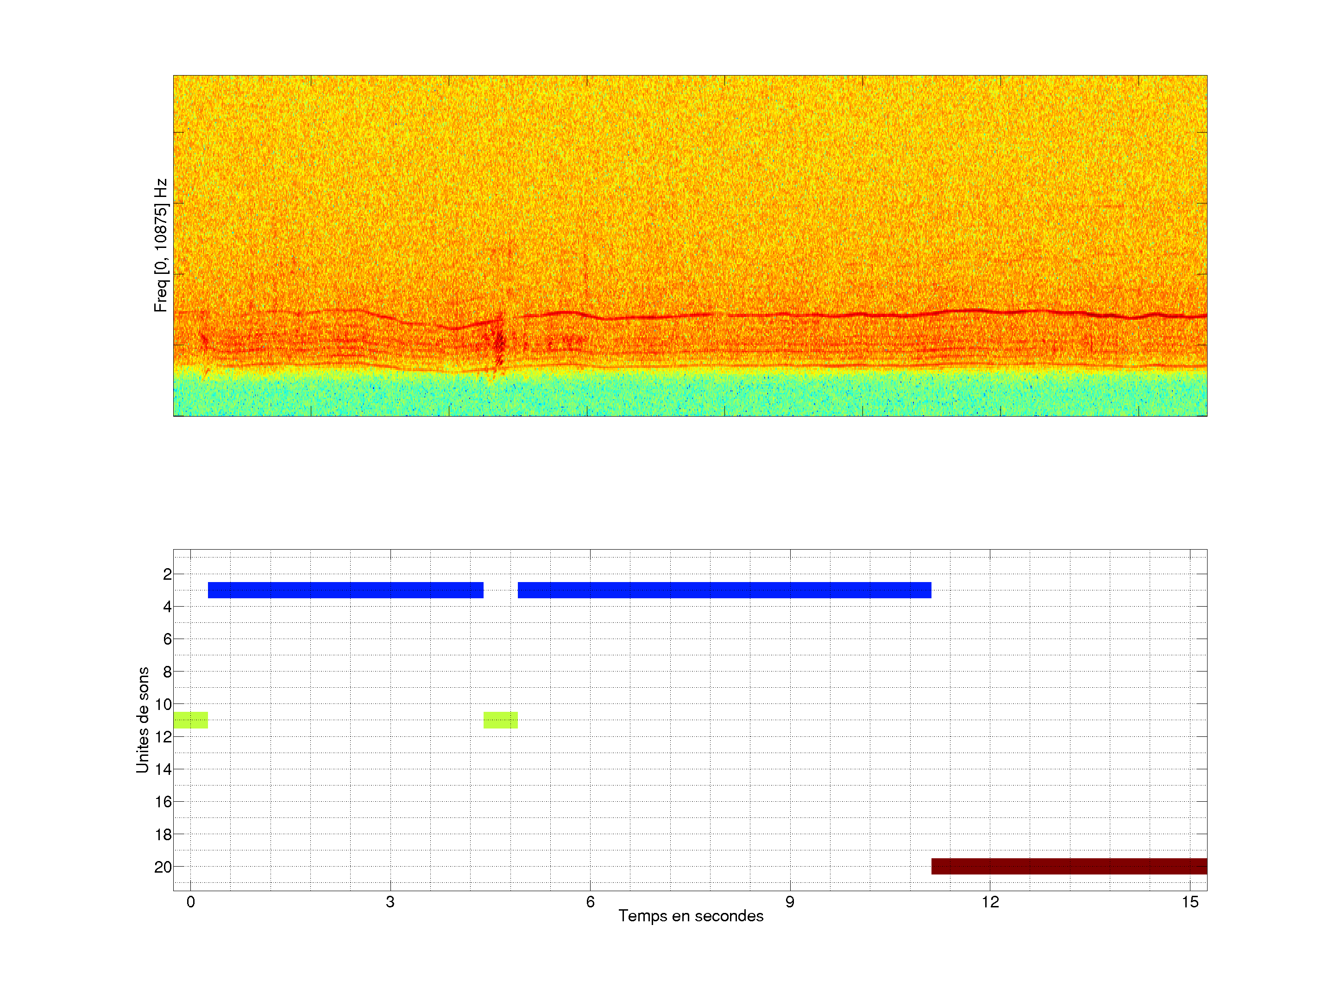Click the y-axis tick label 14
Viewport: 1334px width, 1001px height.
coord(163,769)
